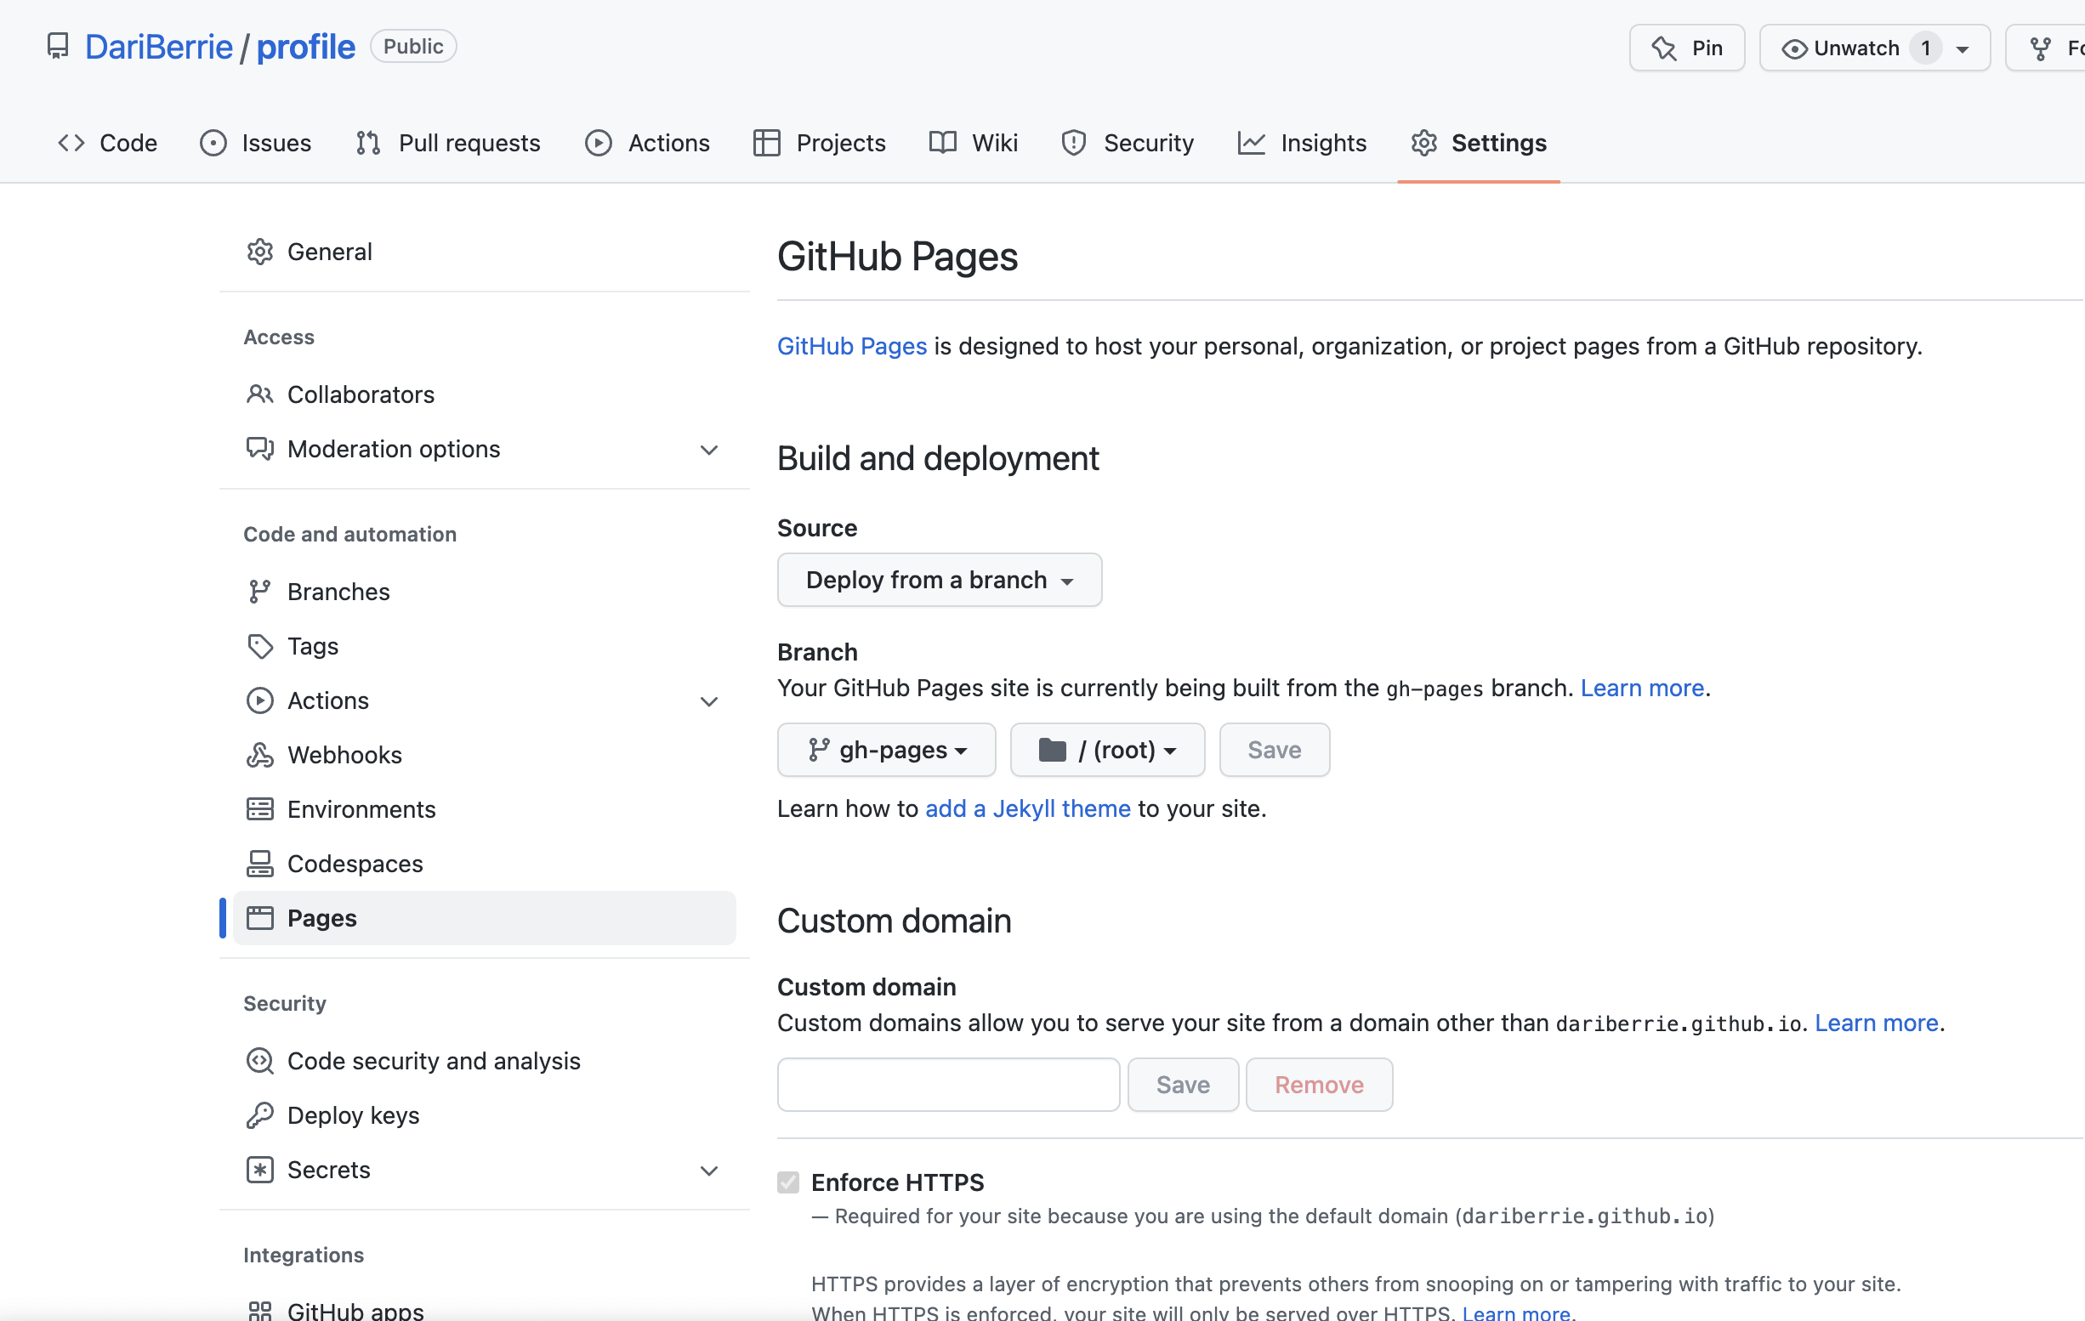2085x1321 pixels.
Task: Click the Code security and analysis icon
Action: click(x=259, y=1061)
